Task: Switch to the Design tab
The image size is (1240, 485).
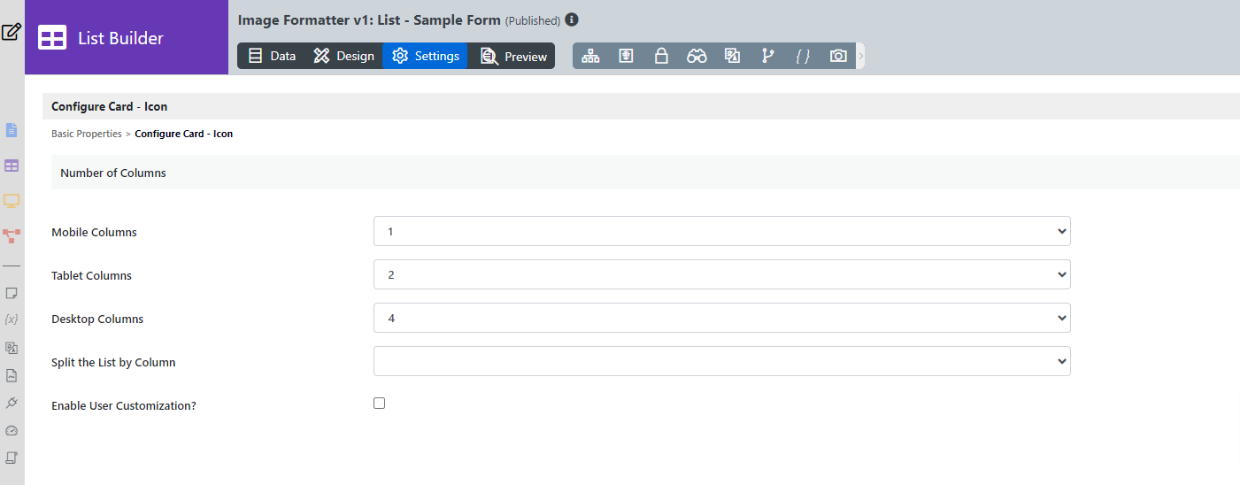Action: pyautogui.click(x=344, y=56)
